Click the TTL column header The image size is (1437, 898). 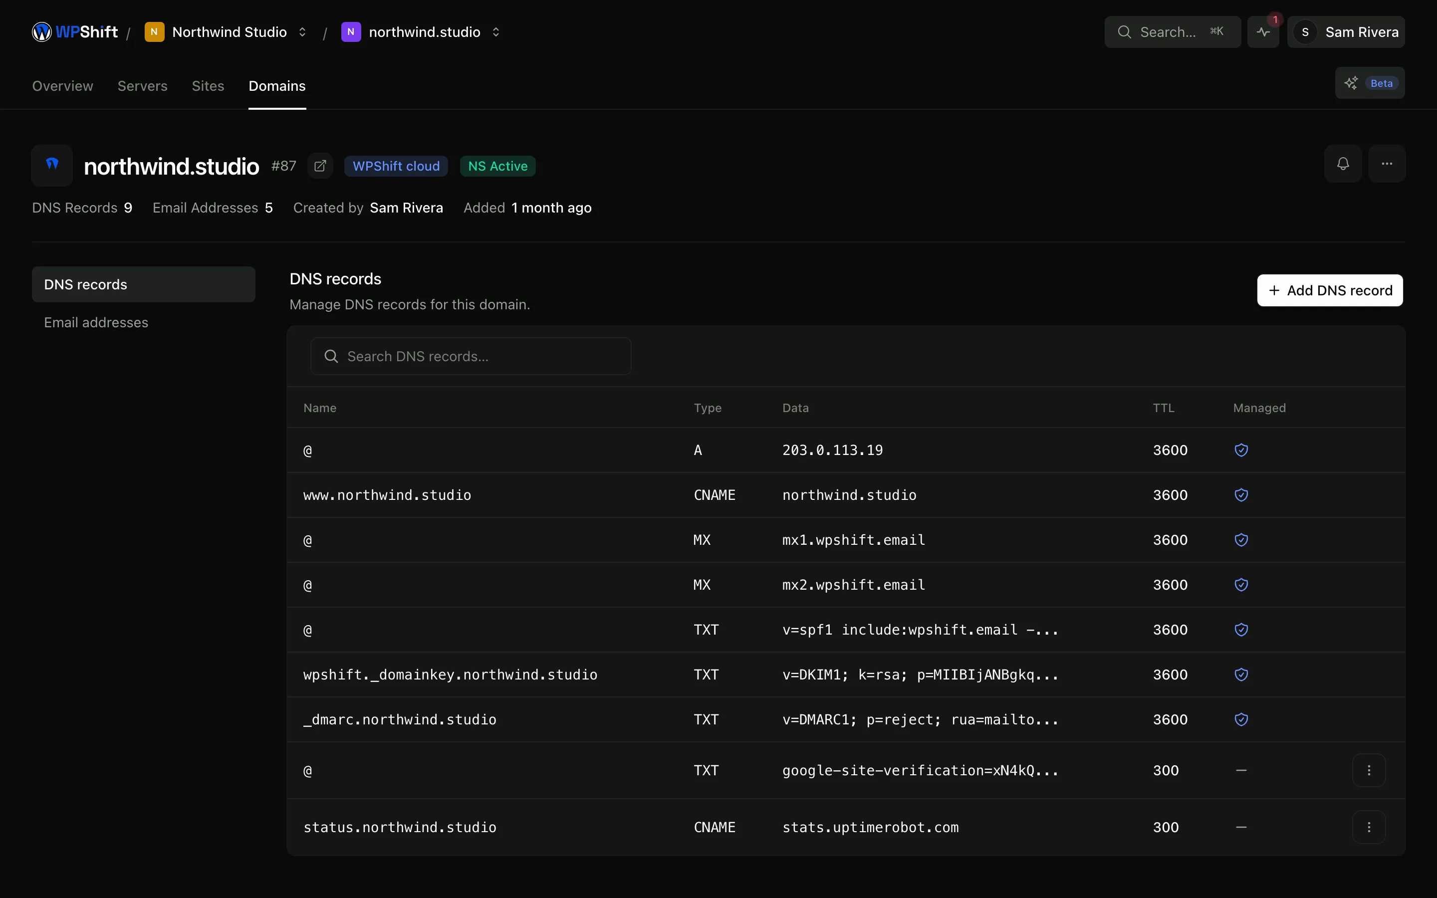pyautogui.click(x=1163, y=408)
